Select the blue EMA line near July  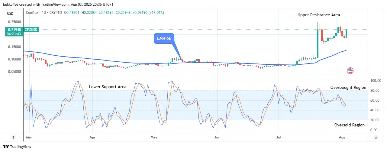point(278,65)
